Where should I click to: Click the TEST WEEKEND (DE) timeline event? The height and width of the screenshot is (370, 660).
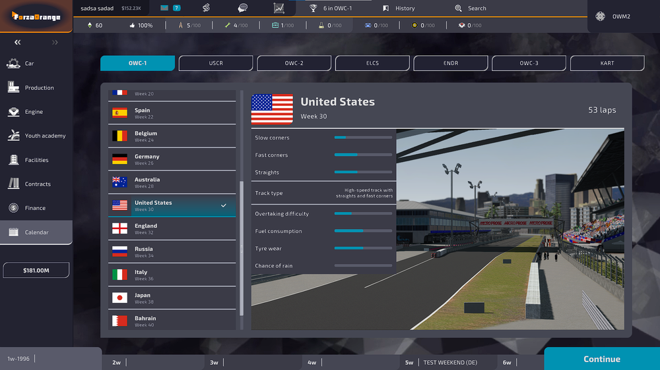pos(450,363)
